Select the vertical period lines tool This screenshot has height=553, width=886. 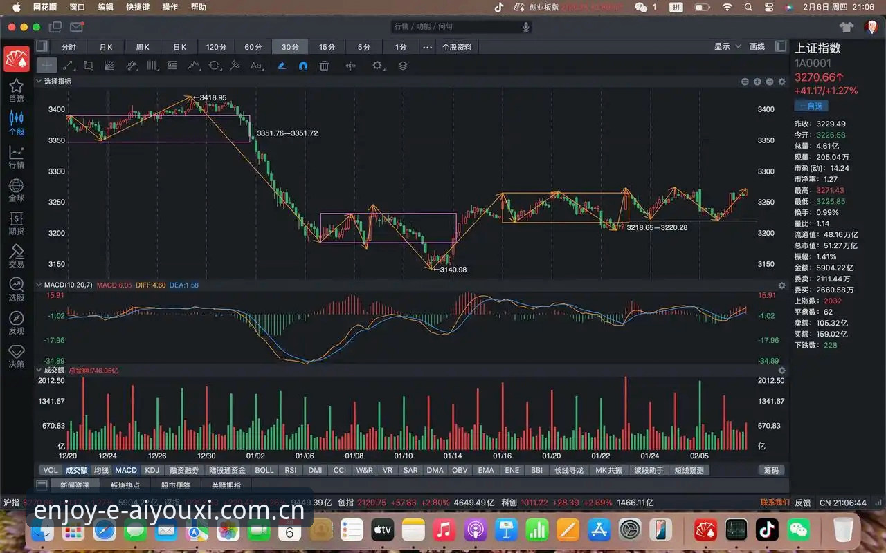point(152,66)
